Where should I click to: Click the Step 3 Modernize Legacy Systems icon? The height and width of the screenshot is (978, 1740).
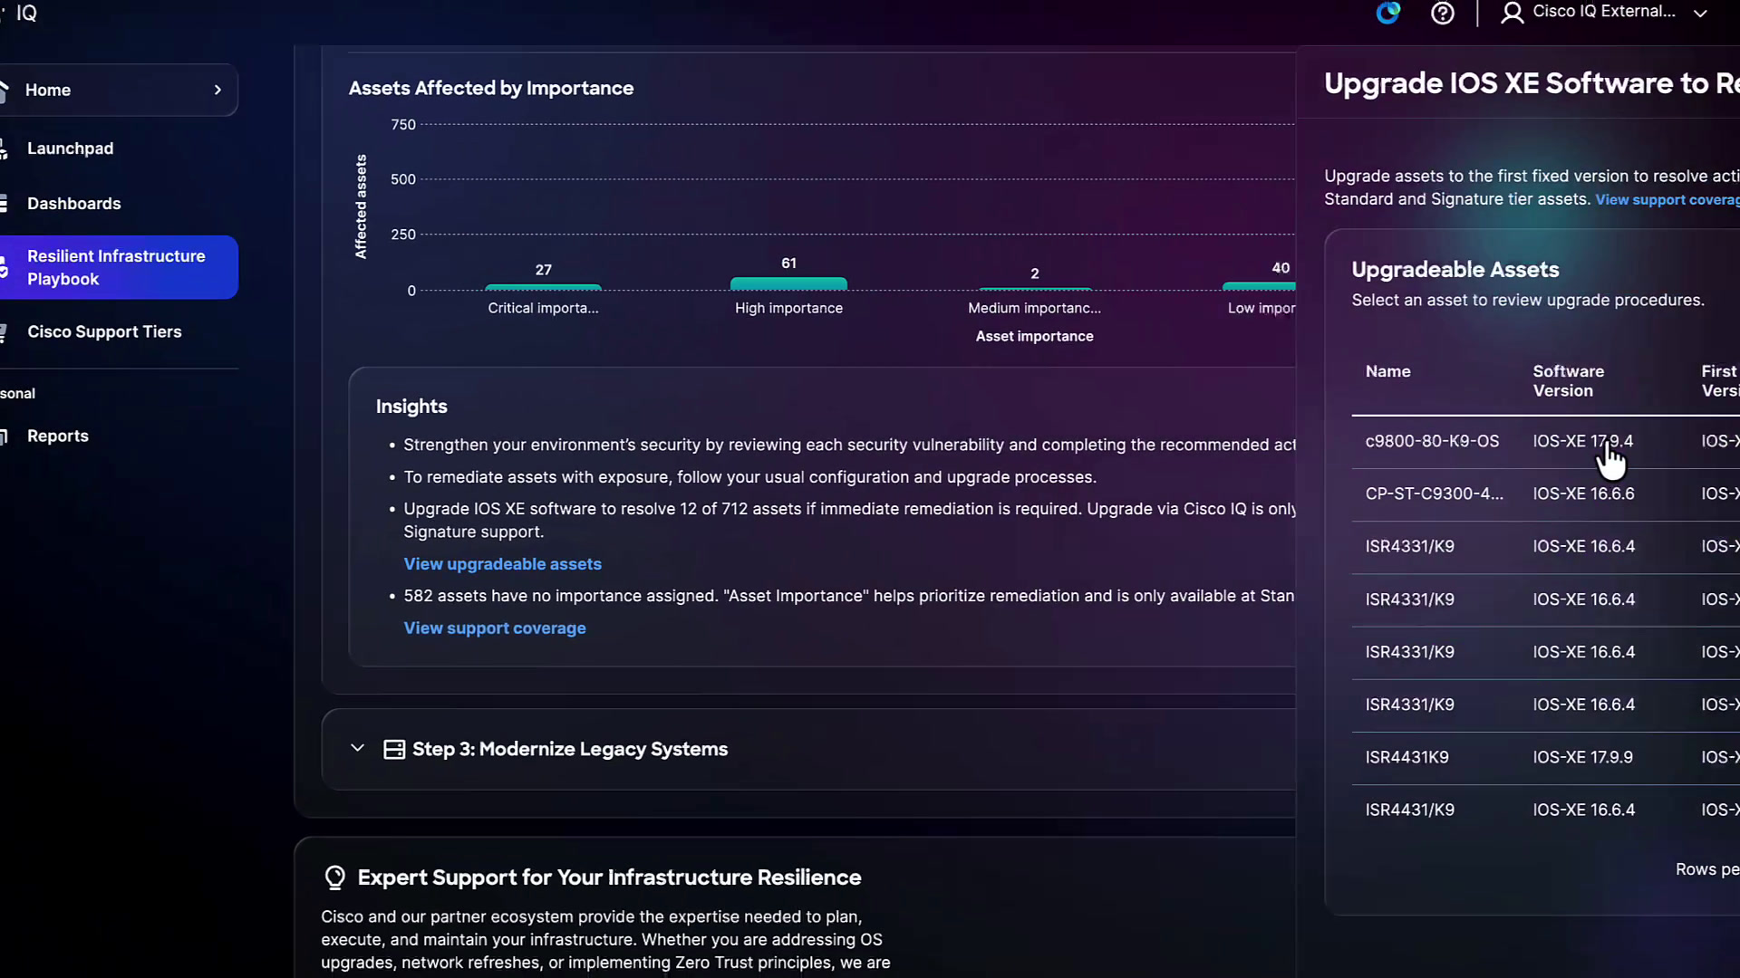[394, 749]
